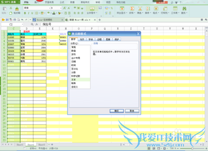Open the cell borders dropdown
This screenshot has width=208, height=151.
point(40,13)
